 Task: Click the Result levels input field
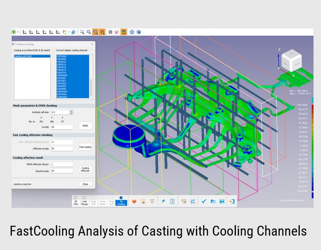click(x=62, y=171)
